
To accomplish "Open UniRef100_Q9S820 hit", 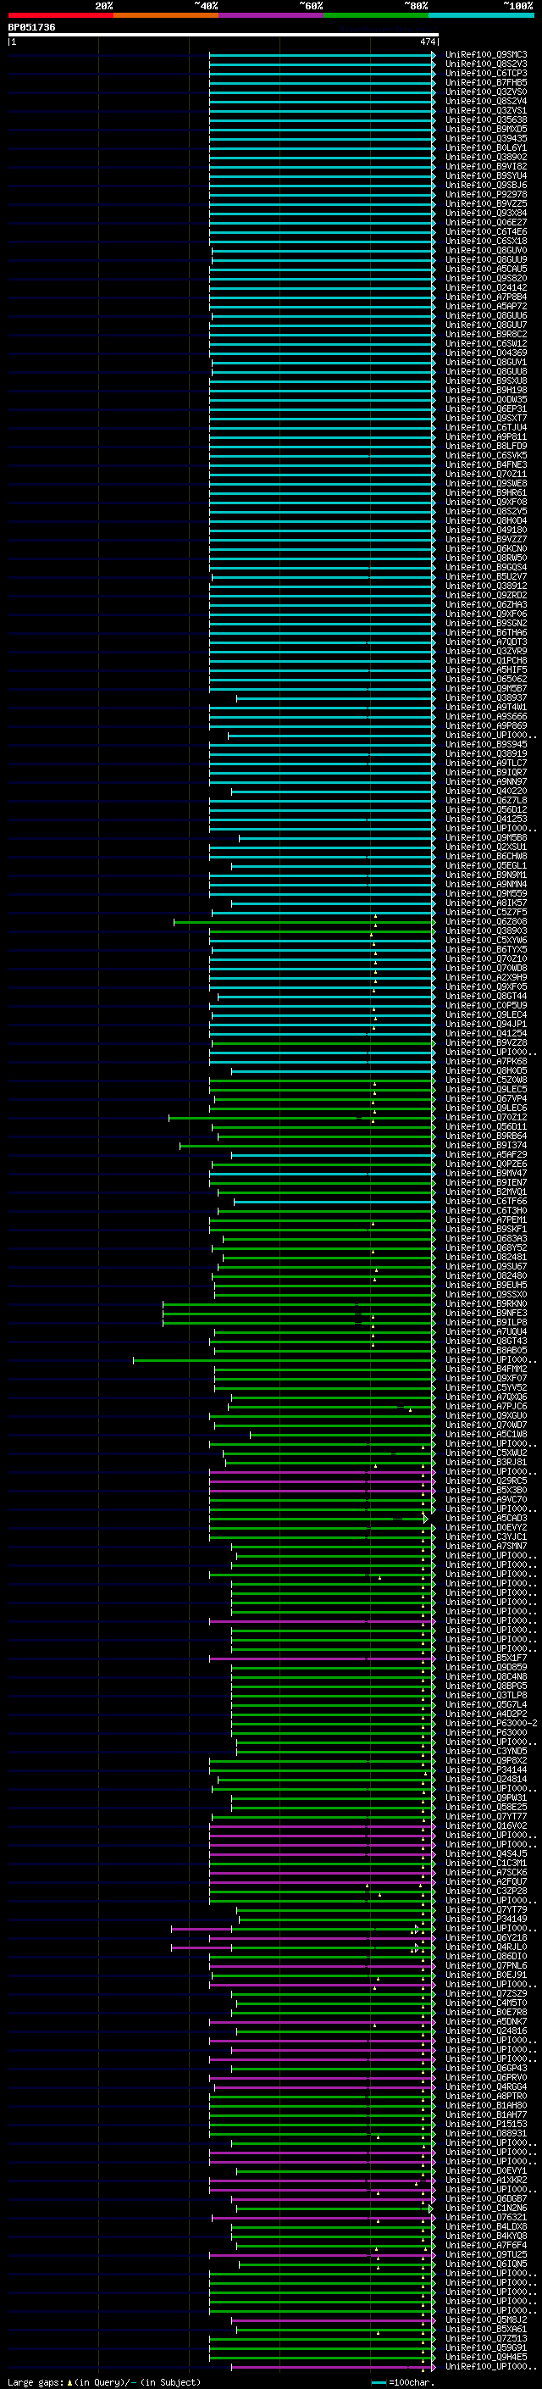I will (x=486, y=278).
